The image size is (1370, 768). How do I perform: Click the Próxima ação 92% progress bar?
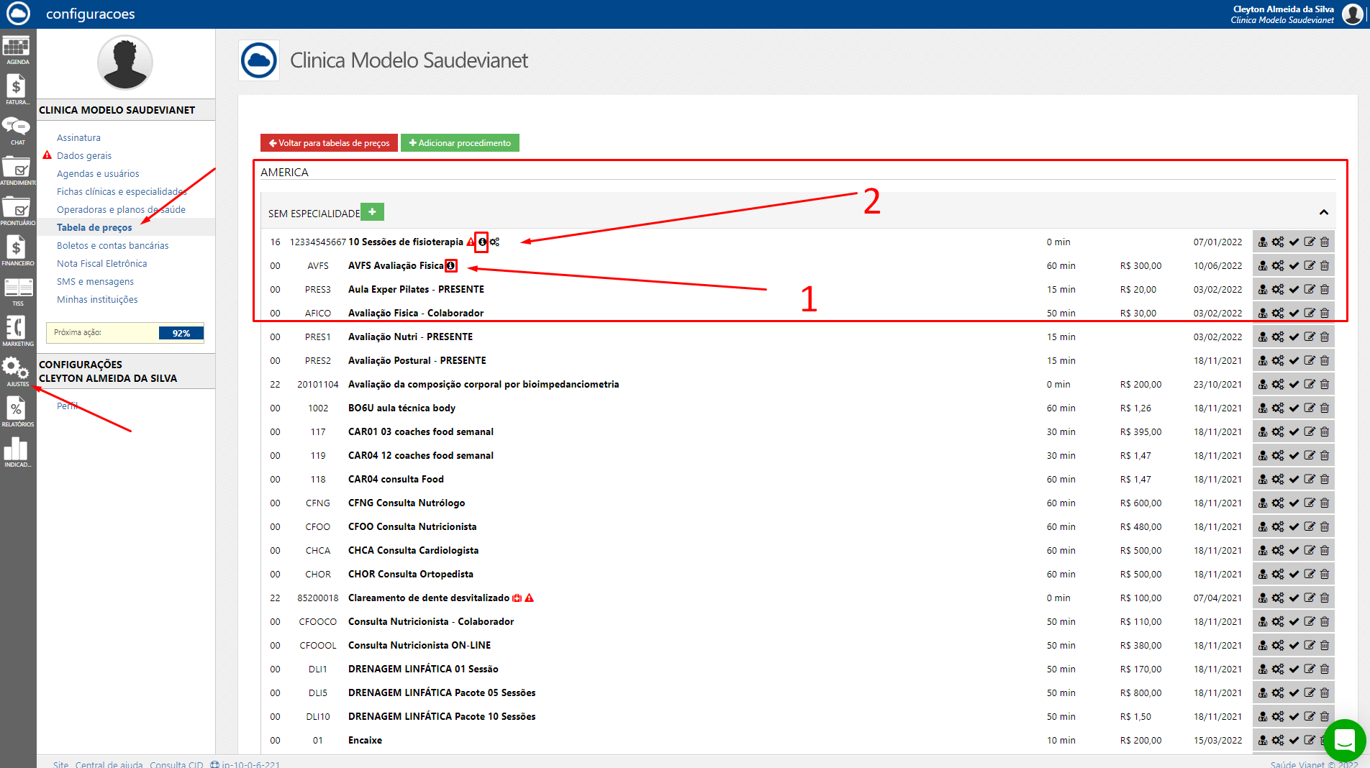[125, 333]
